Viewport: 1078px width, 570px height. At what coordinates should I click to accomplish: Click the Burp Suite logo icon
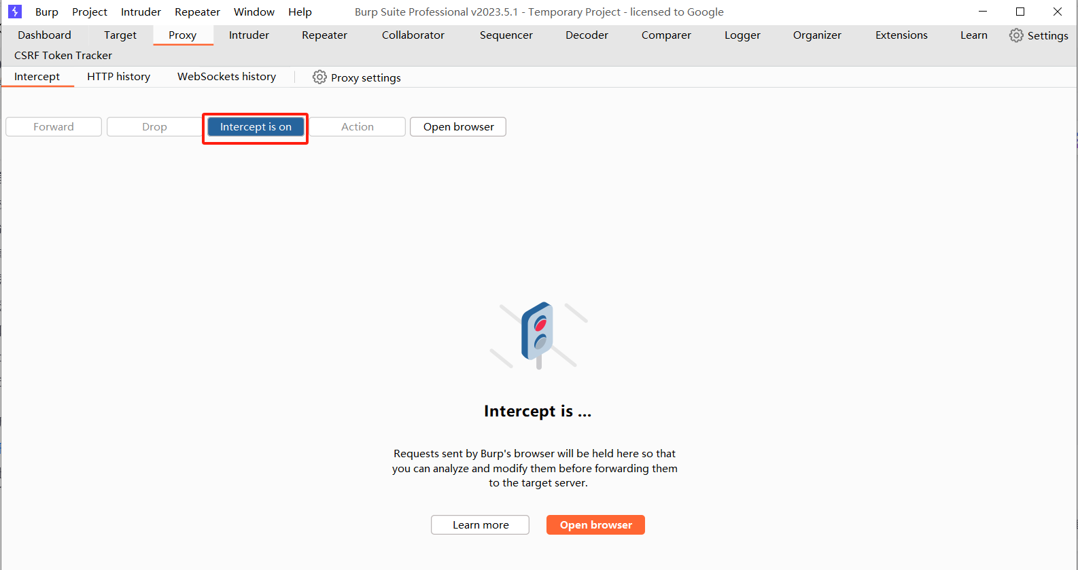[15, 12]
